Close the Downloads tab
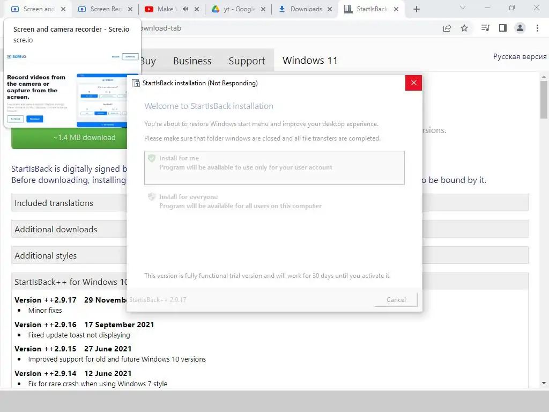The width and height of the screenshot is (549, 412). 330,9
